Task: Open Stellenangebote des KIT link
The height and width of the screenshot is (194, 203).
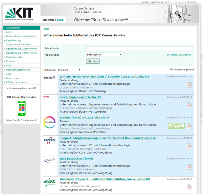Action: (x=23, y=89)
